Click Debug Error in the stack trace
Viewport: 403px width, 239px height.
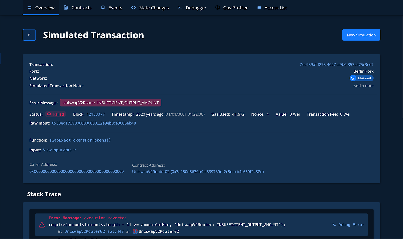click(x=349, y=225)
